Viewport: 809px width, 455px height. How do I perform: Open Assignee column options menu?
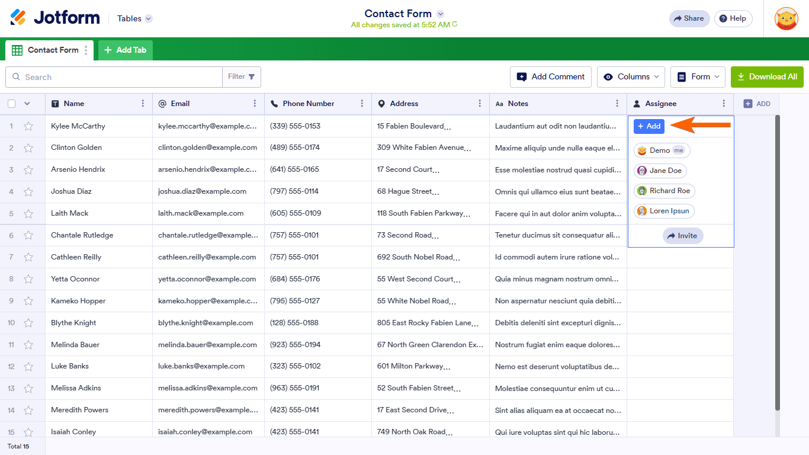pos(724,104)
